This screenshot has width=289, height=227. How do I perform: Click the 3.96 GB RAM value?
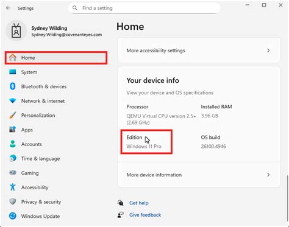pos(210,116)
